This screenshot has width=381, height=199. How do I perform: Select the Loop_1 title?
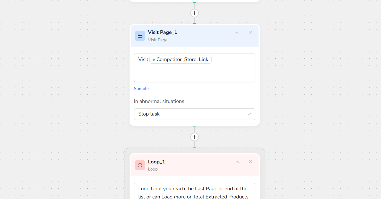(156, 162)
